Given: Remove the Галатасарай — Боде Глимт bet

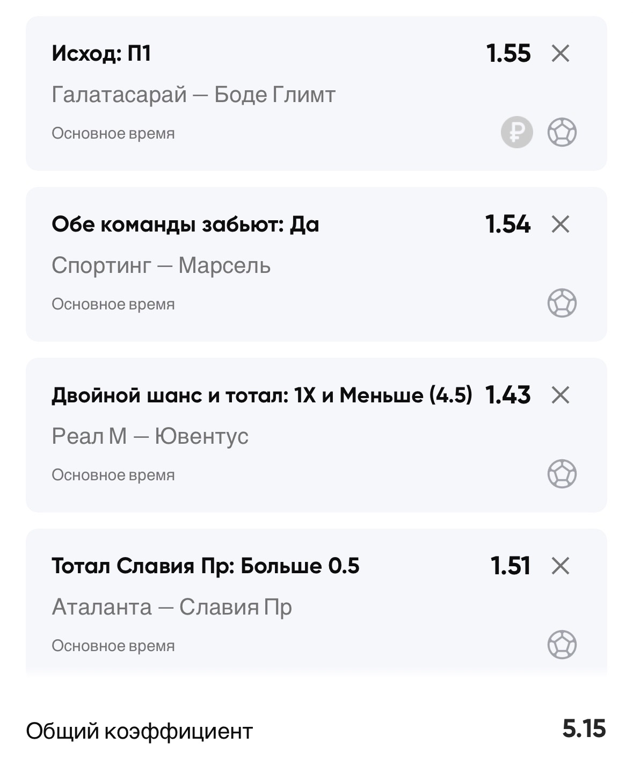Looking at the screenshot, I should (560, 54).
